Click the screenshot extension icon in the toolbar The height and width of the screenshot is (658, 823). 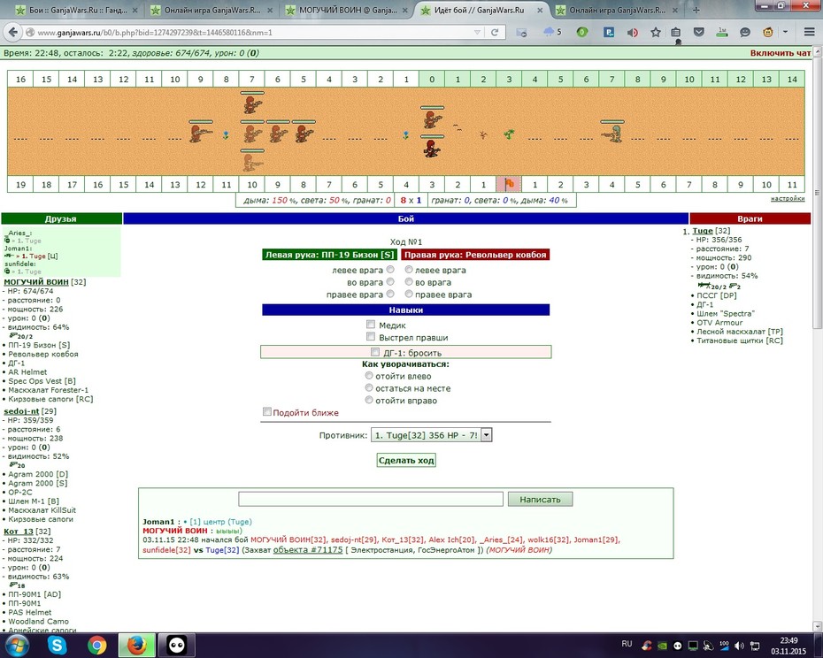click(521, 33)
